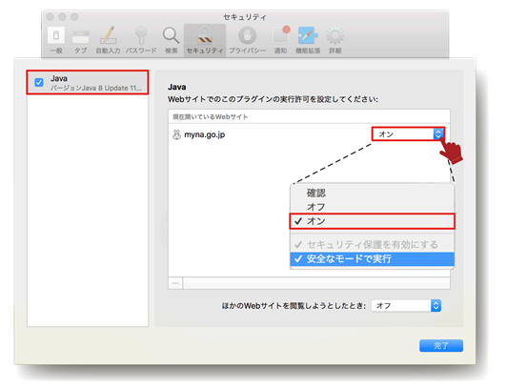Open the Privacy (プライバシー) hand pane
507x388 pixels.
pos(248,40)
